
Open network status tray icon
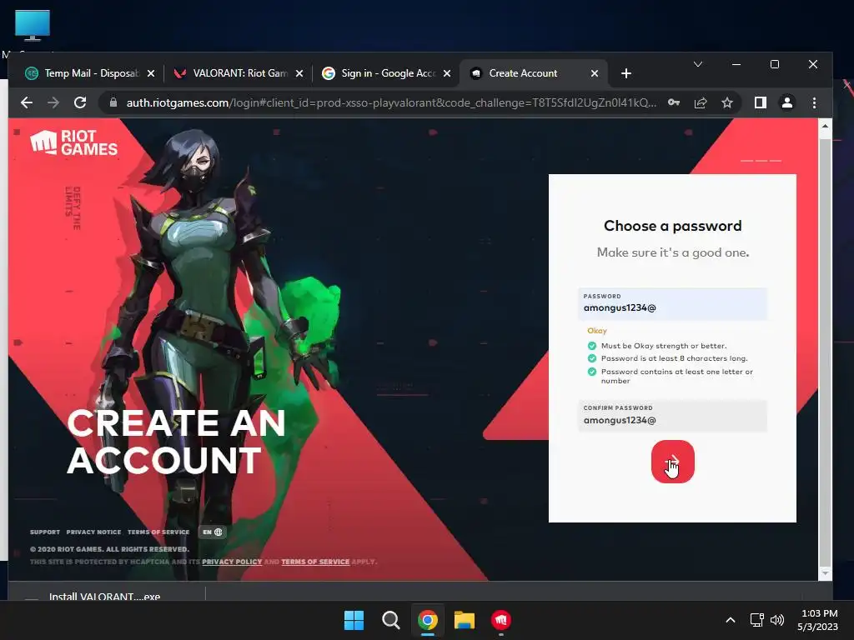coord(756,620)
